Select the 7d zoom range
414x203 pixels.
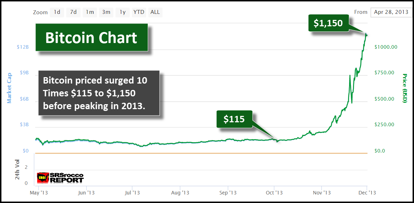point(73,12)
